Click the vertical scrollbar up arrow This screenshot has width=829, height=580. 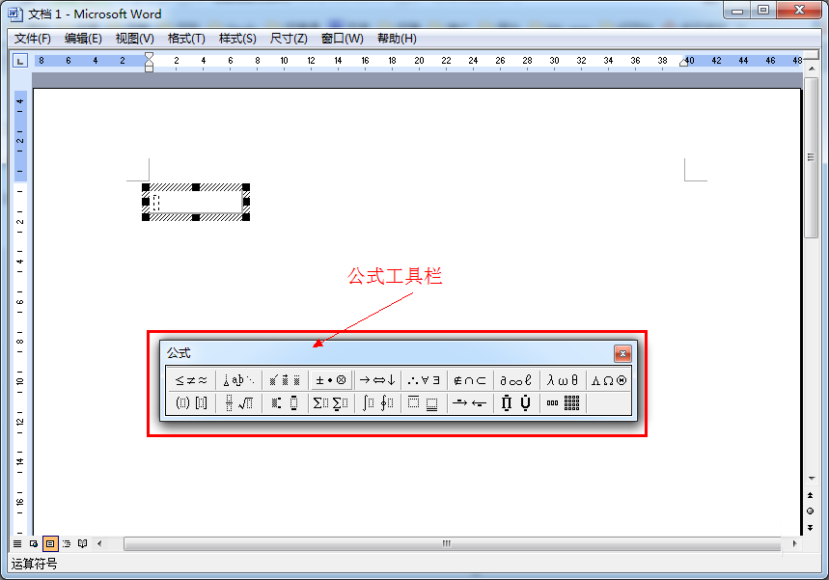click(x=811, y=69)
